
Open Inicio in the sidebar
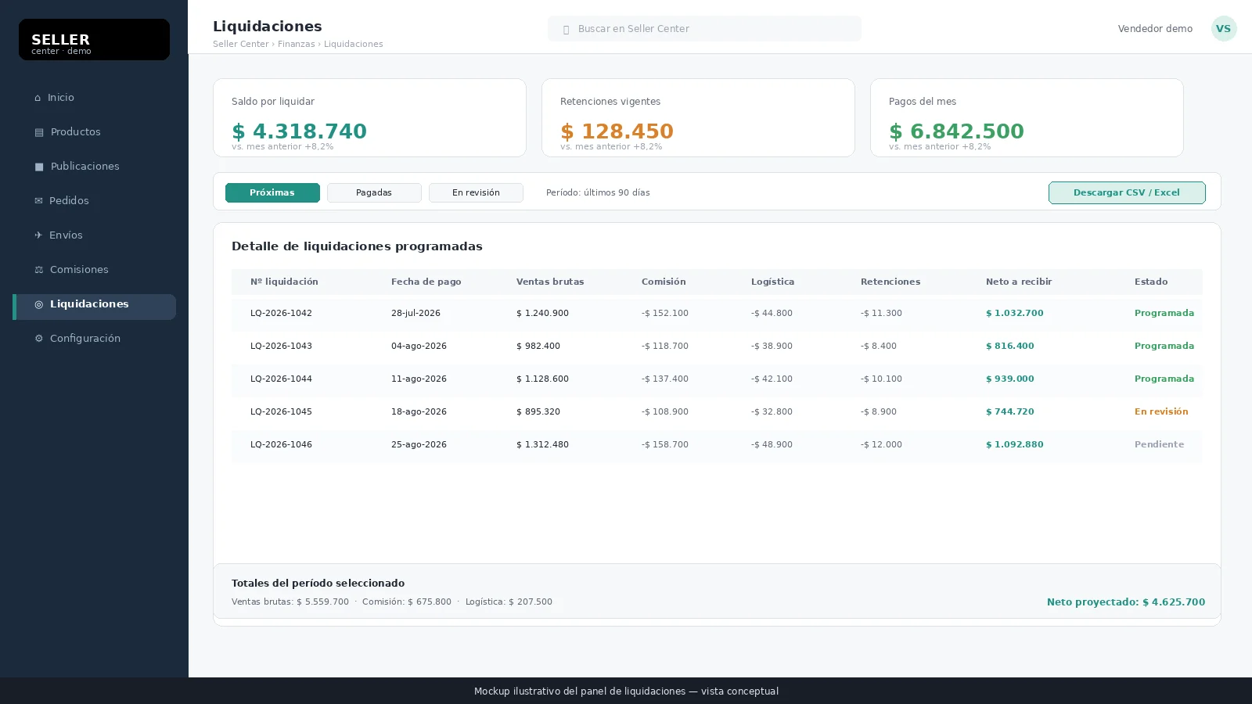(94, 98)
